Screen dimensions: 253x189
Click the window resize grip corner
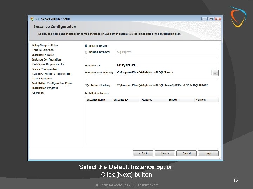(220, 158)
